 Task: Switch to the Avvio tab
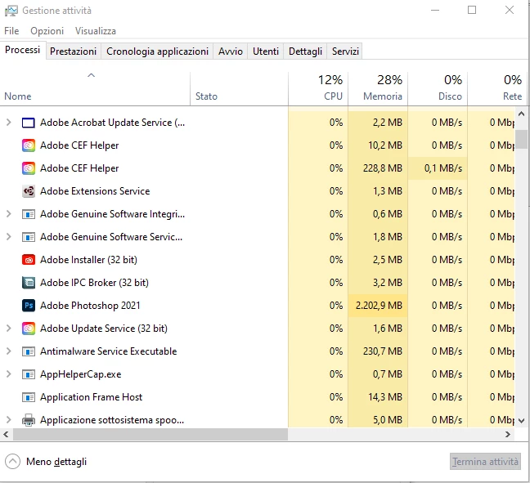pos(231,51)
